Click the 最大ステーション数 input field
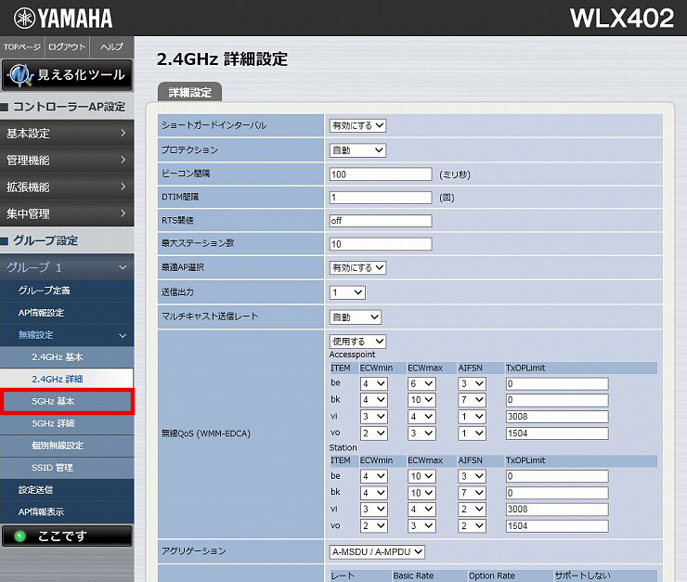Screen dimensions: 687x582 pos(381,244)
